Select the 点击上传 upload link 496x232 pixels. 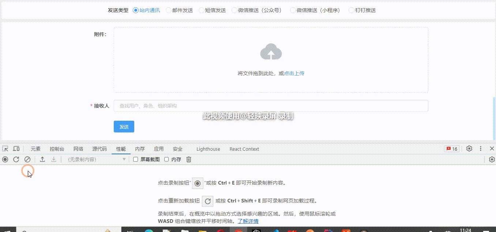tap(294, 73)
